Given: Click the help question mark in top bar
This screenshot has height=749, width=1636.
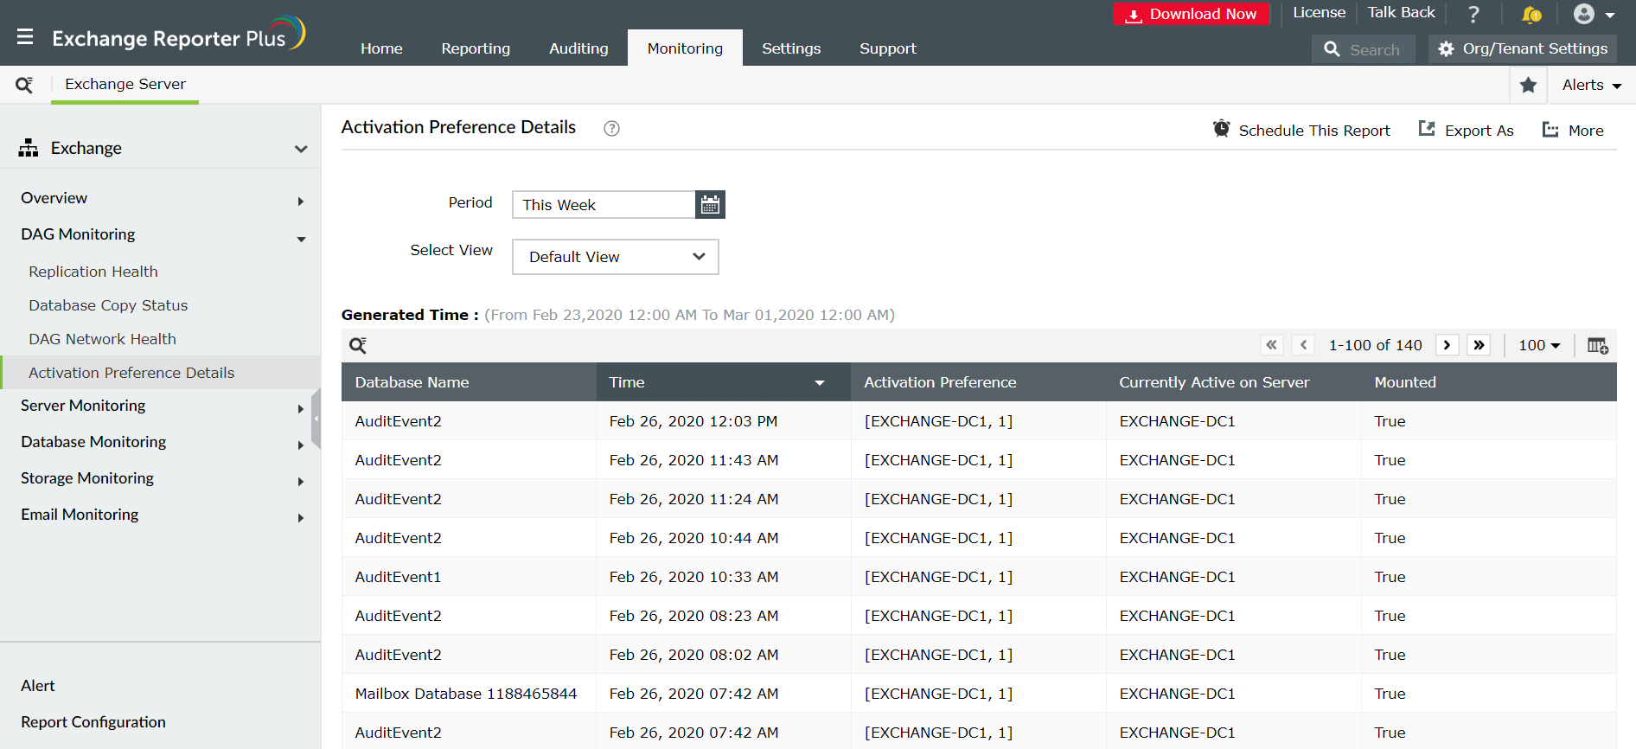Looking at the screenshot, I should [1473, 14].
